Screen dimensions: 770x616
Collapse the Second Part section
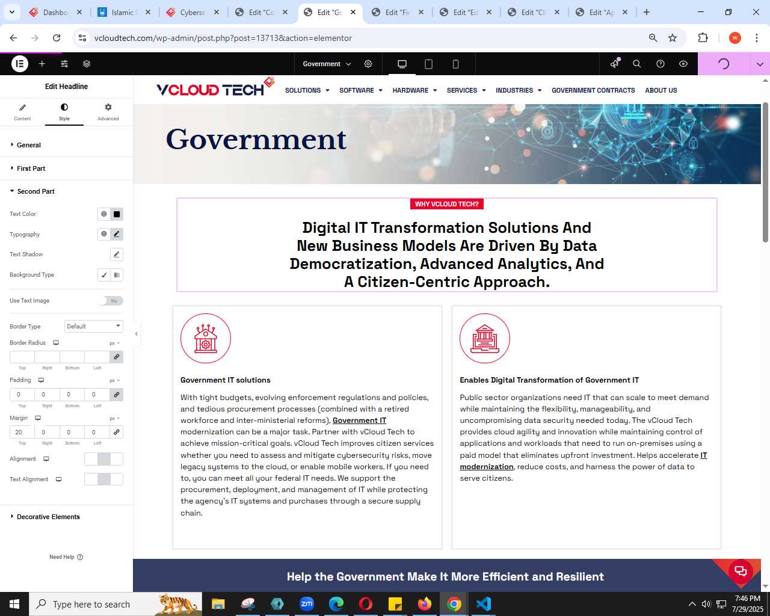click(66, 191)
